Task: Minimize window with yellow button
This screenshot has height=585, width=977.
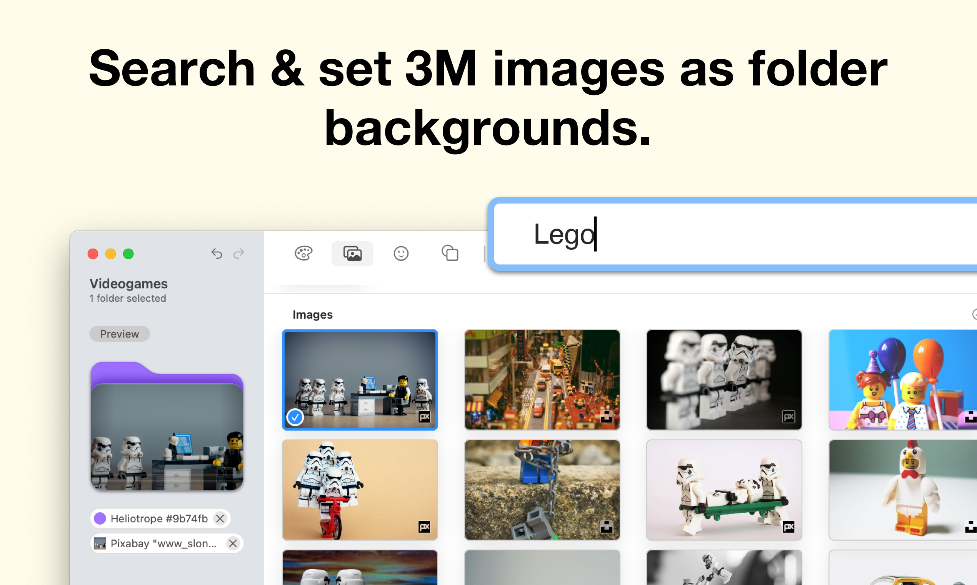Action: click(x=111, y=254)
